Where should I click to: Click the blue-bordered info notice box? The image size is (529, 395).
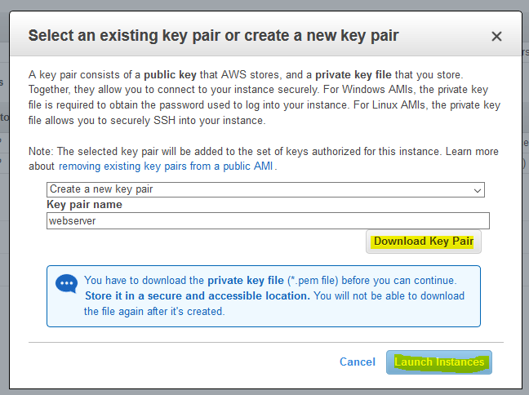pyautogui.click(x=264, y=296)
